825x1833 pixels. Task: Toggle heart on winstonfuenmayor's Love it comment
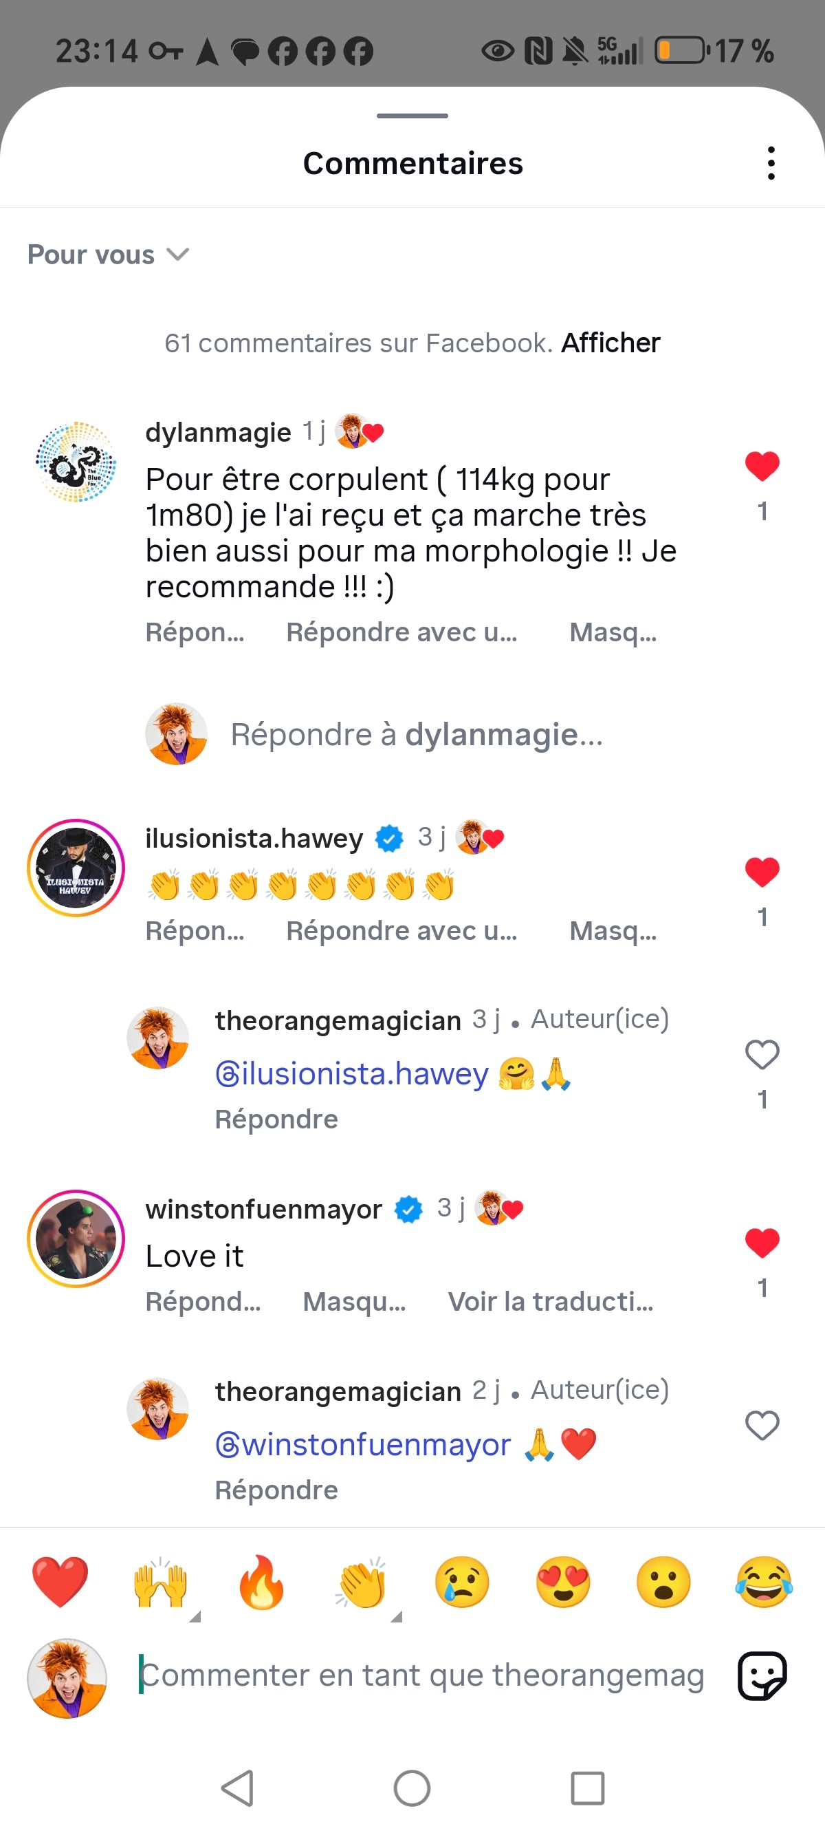point(762,1243)
